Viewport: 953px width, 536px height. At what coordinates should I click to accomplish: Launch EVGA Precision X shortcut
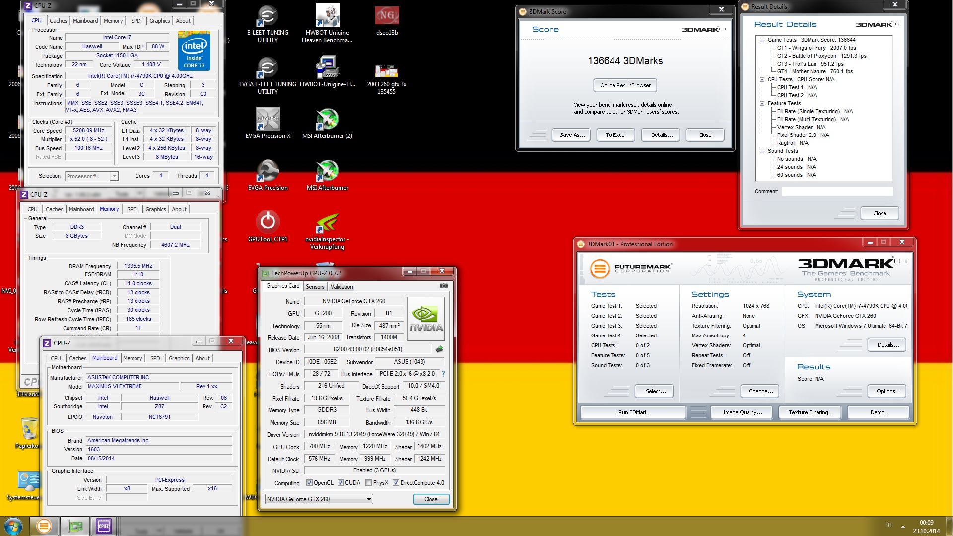point(268,123)
